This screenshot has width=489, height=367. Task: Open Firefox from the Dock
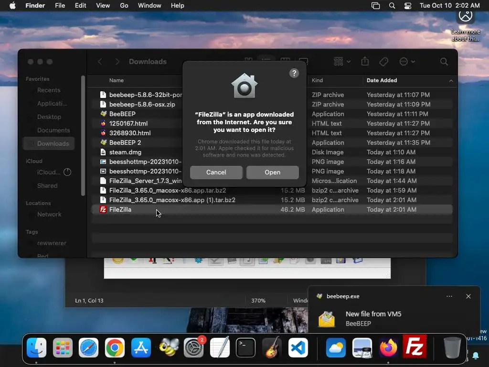(388, 347)
